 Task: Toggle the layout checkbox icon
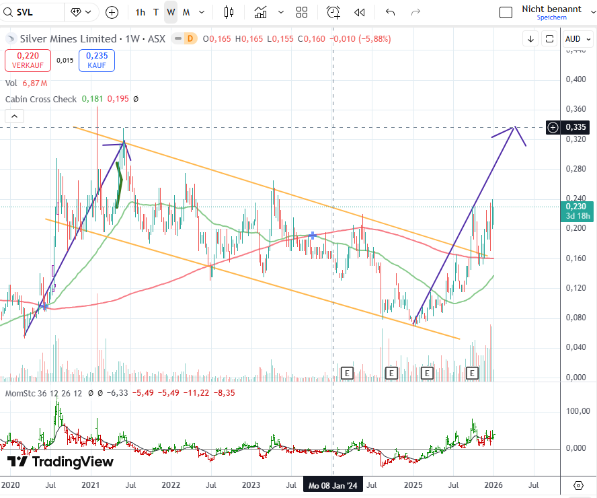(x=506, y=13)
